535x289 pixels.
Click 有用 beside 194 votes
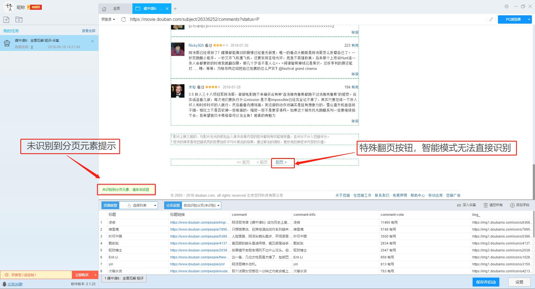(355, 87)
